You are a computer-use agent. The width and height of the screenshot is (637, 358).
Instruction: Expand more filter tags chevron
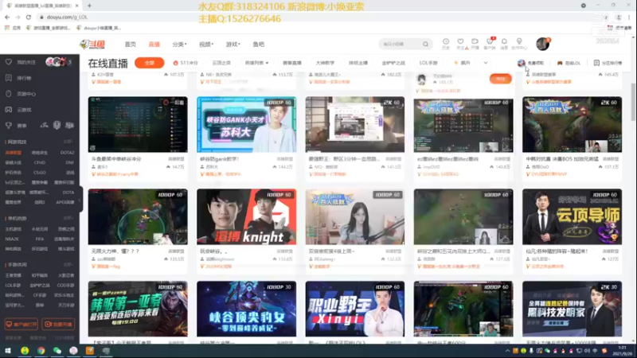486,63
